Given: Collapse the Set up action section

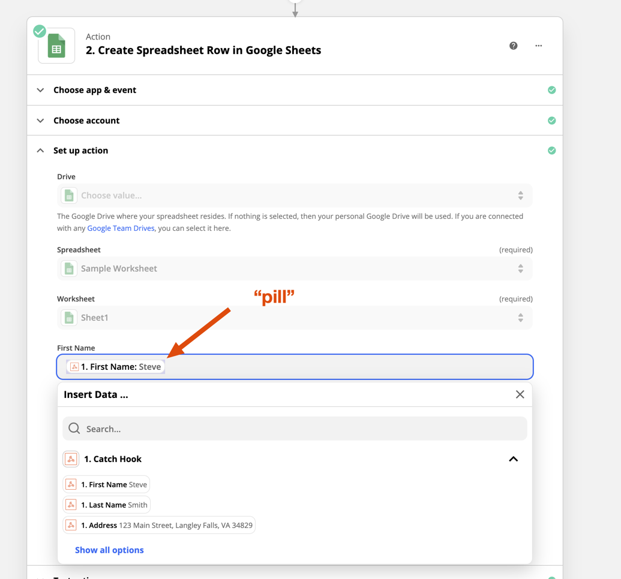Looking at the screenshot, I should 40,150.
